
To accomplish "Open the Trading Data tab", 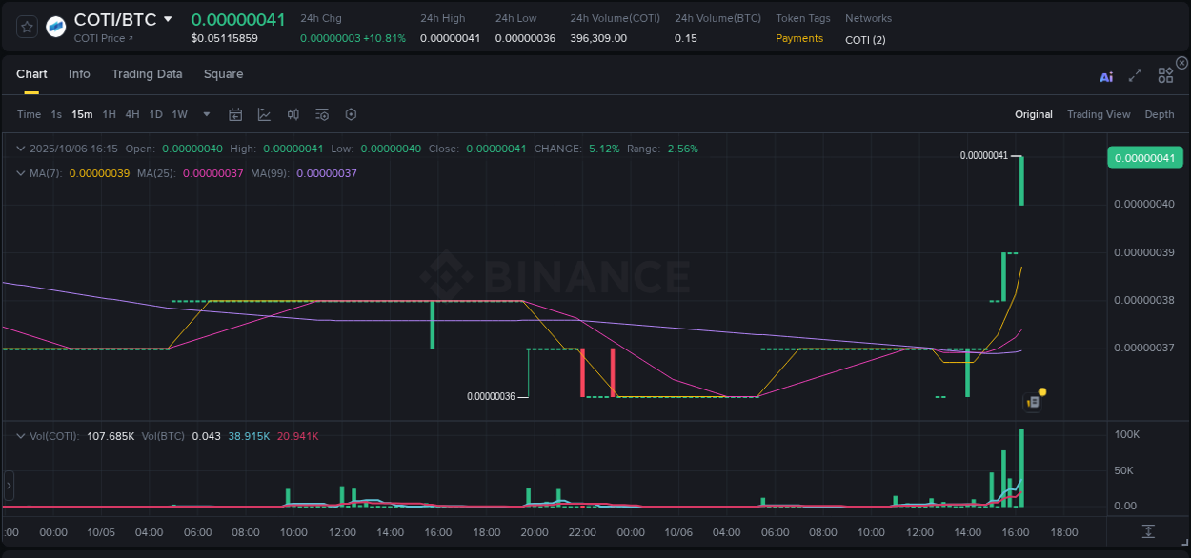I will [147, 73].
